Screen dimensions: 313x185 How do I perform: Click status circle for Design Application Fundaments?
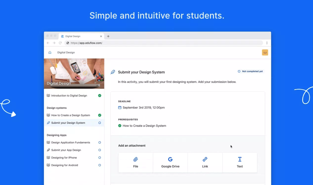(x=100, y=143)
